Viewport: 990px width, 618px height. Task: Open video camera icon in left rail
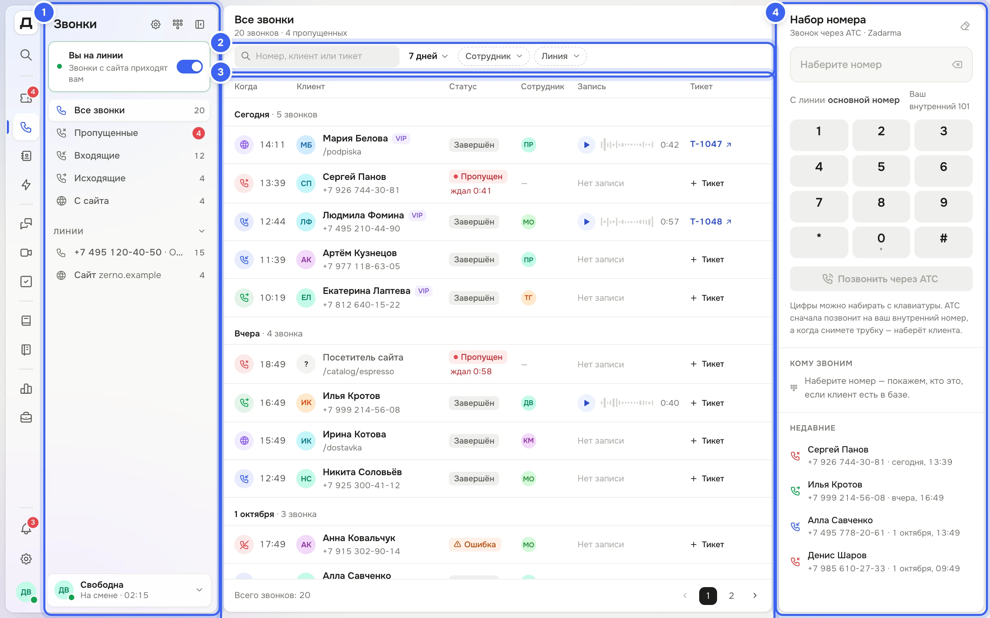[26, 253]
